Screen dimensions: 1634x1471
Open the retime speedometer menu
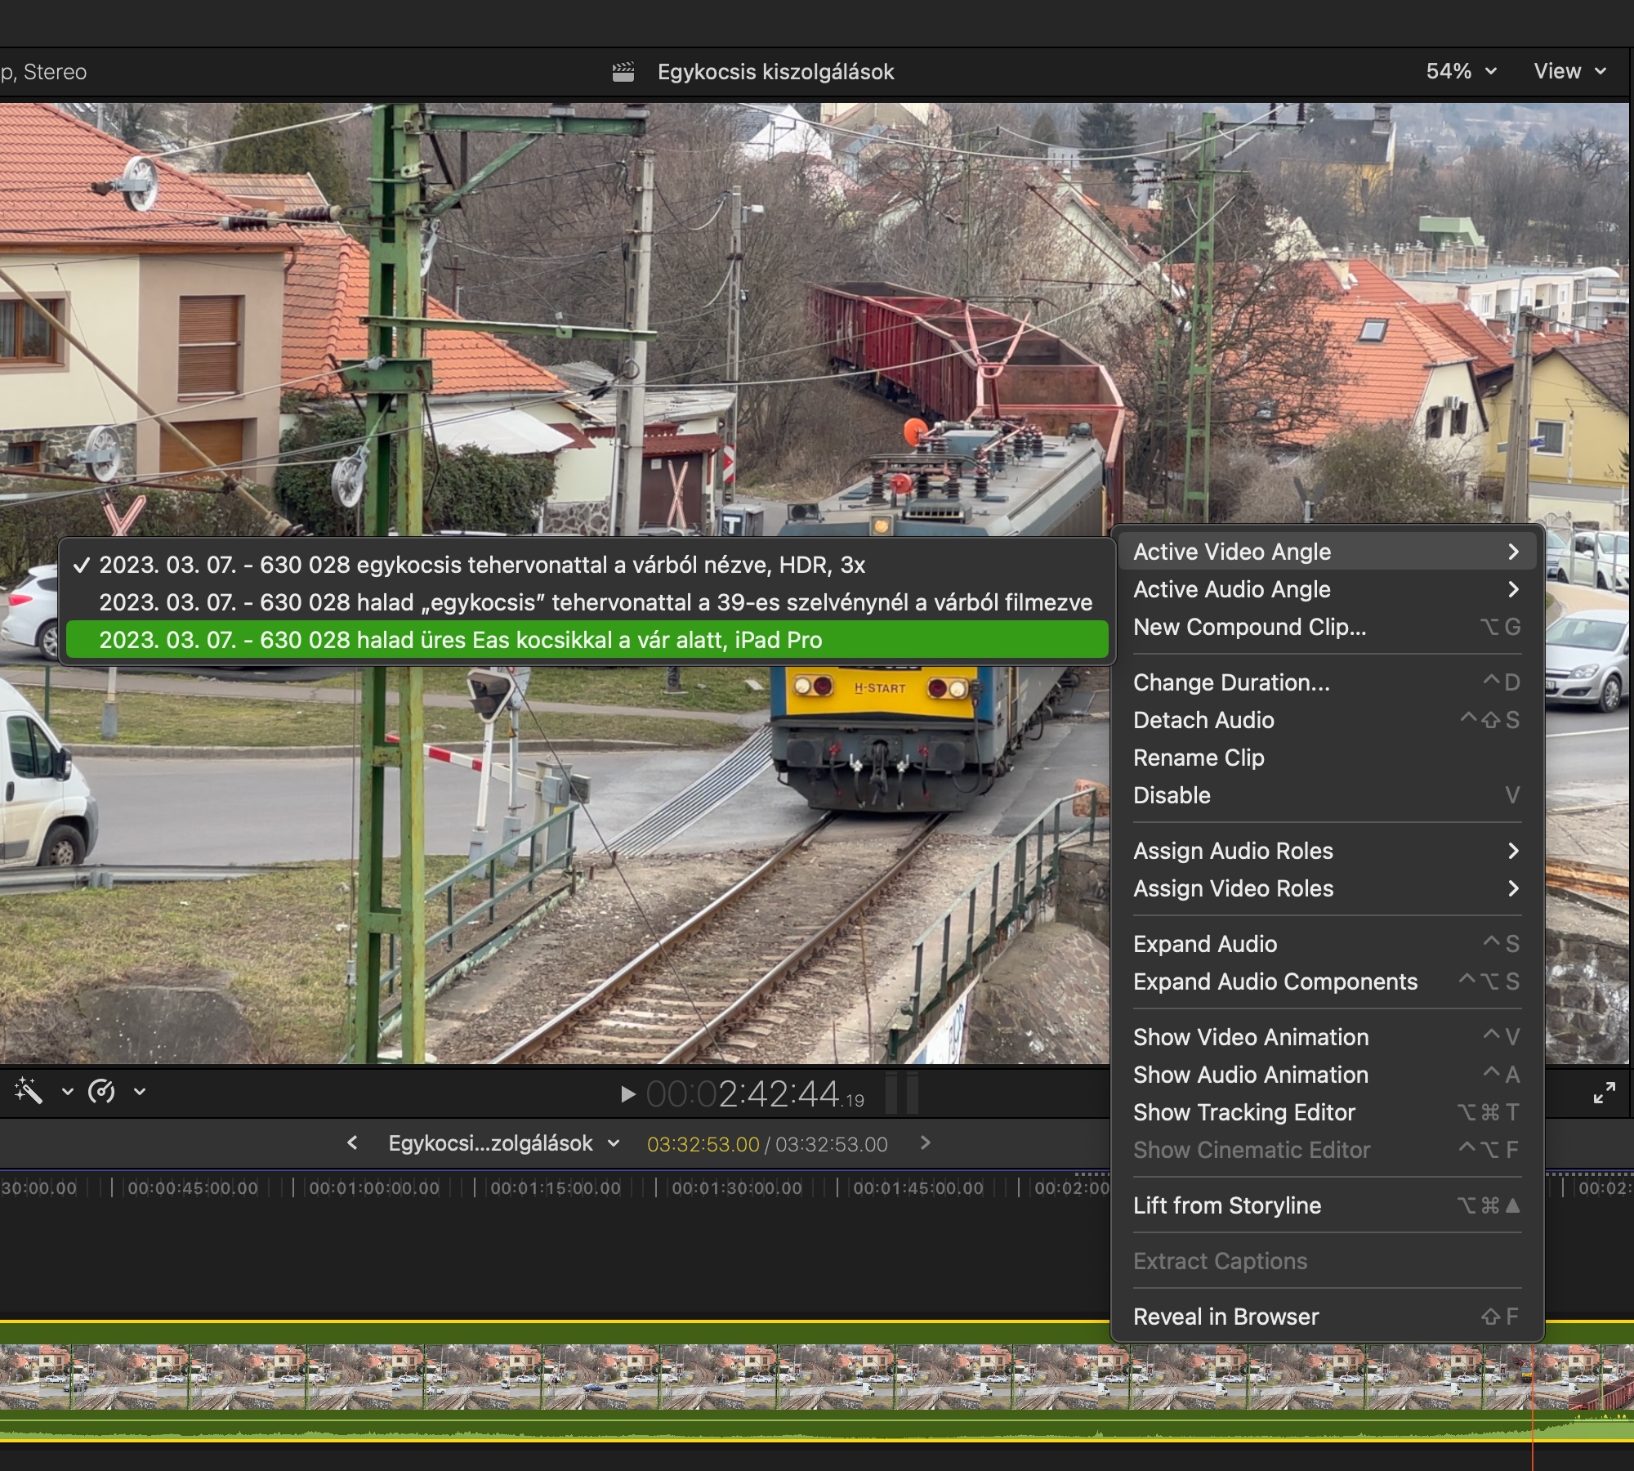click(x=102, y=1091)
